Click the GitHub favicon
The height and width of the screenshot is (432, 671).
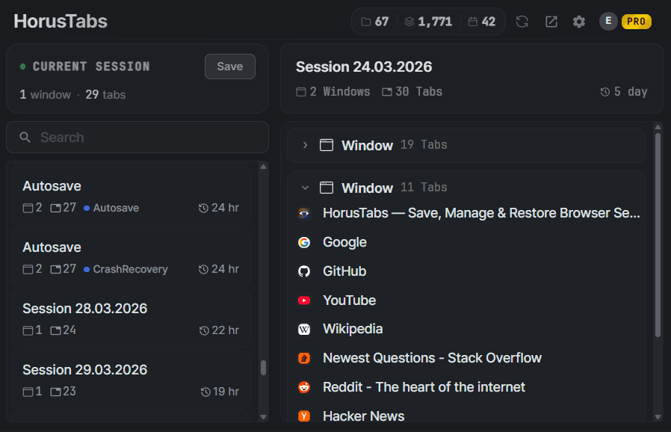click(304, 271)
